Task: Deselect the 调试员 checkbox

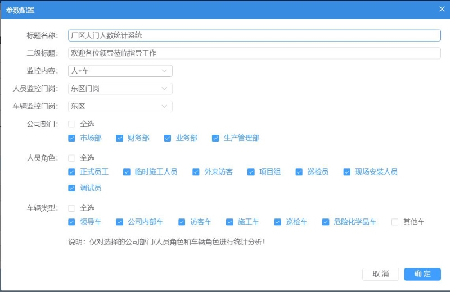Action: (x=71, y=188)
